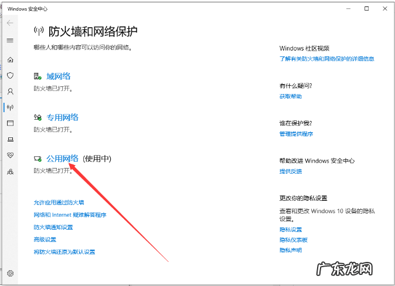Click the 谁在保护我? heading
Image resolution: width=395 pixels, height=286 pixels.
pos(295,123)
